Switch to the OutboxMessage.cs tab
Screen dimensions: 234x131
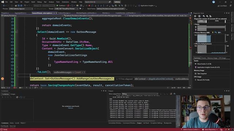tap(64, 13)
